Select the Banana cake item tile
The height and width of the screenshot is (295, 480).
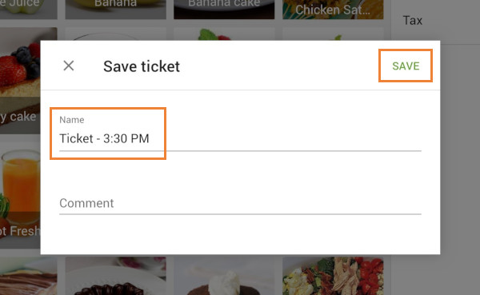click(x=224, y=10)
